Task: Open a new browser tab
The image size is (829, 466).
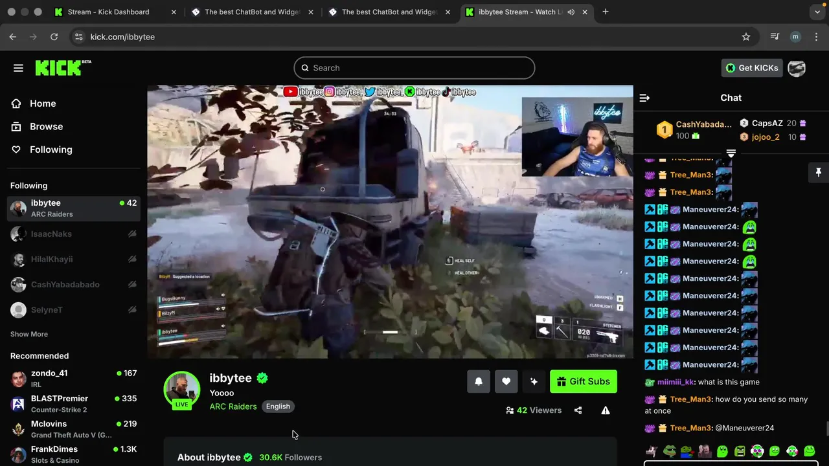Action: (x=606, y=12)
